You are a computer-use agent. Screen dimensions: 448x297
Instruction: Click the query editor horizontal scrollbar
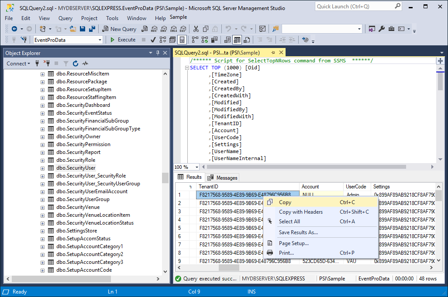point(306,167)
